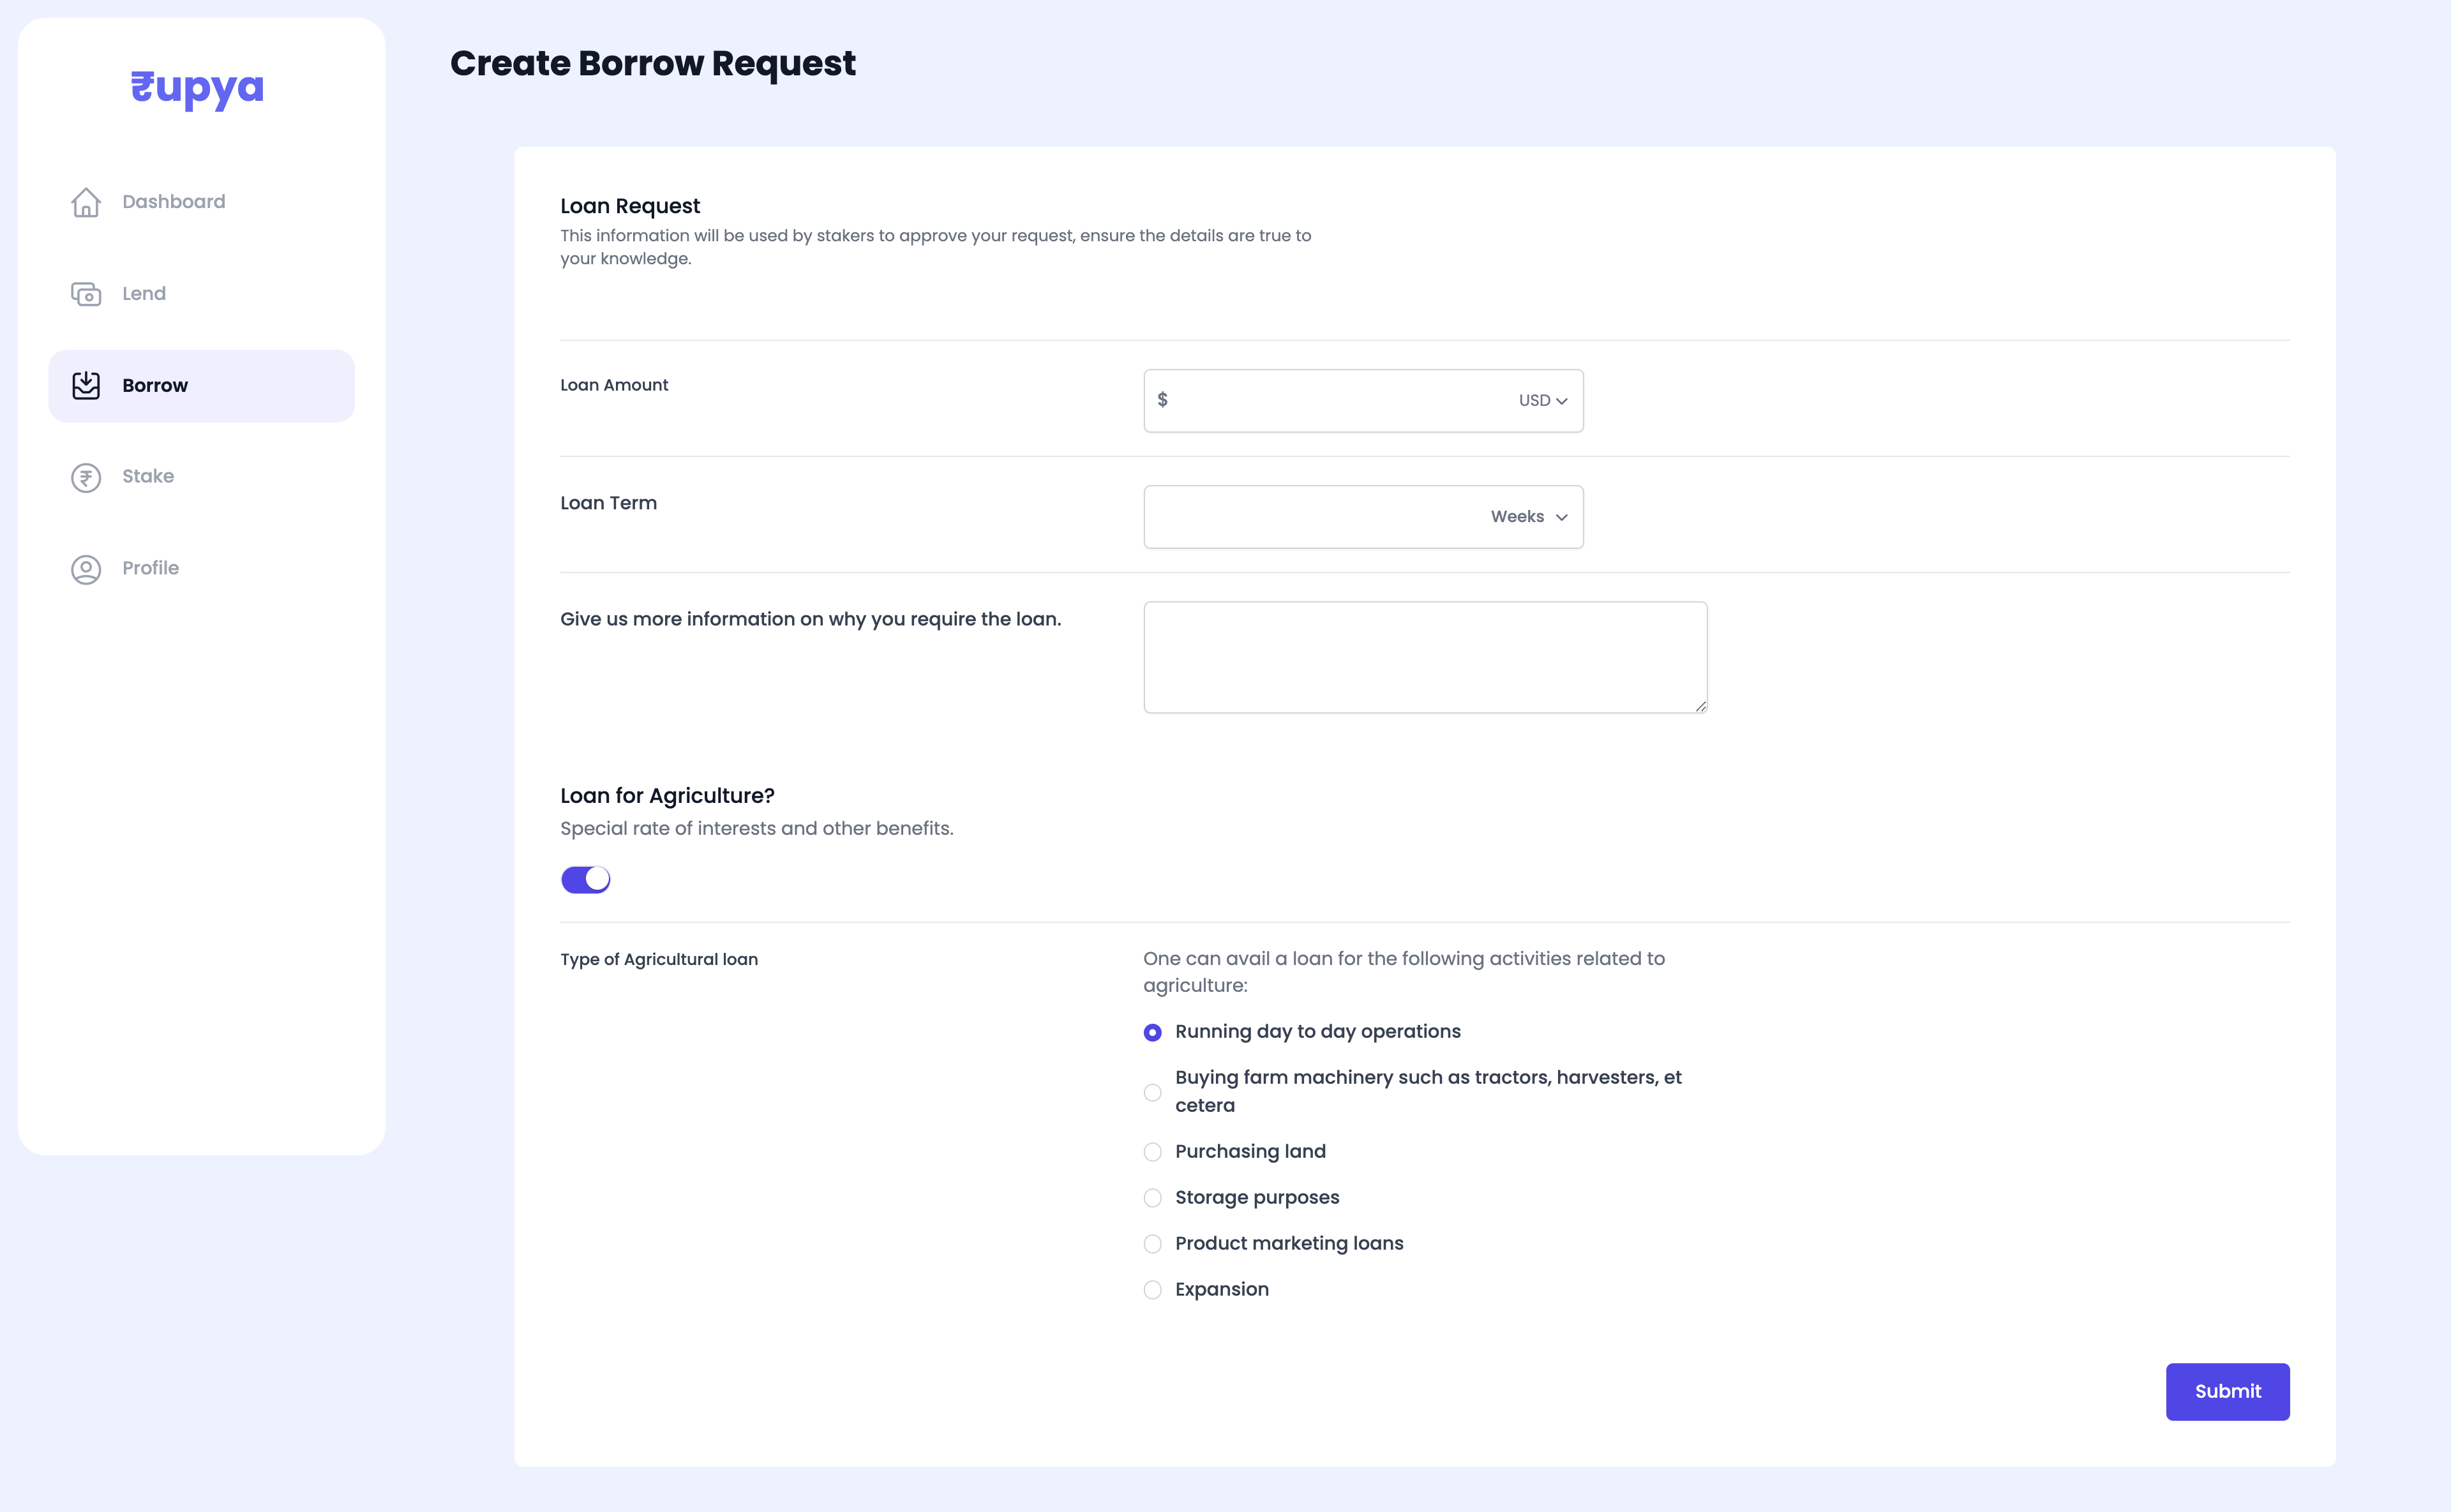Select the Expansion agricultural loan type

click(x=1152, y=1290)
